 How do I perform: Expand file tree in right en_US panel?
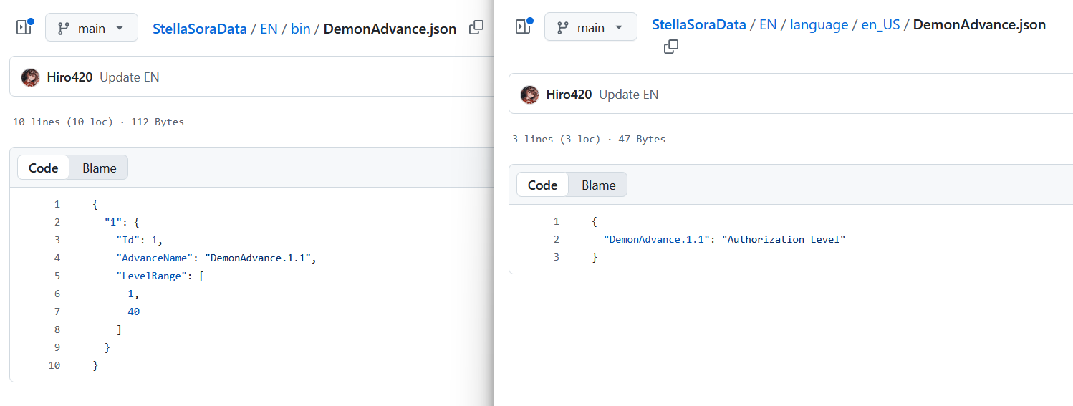coord(524,27)
